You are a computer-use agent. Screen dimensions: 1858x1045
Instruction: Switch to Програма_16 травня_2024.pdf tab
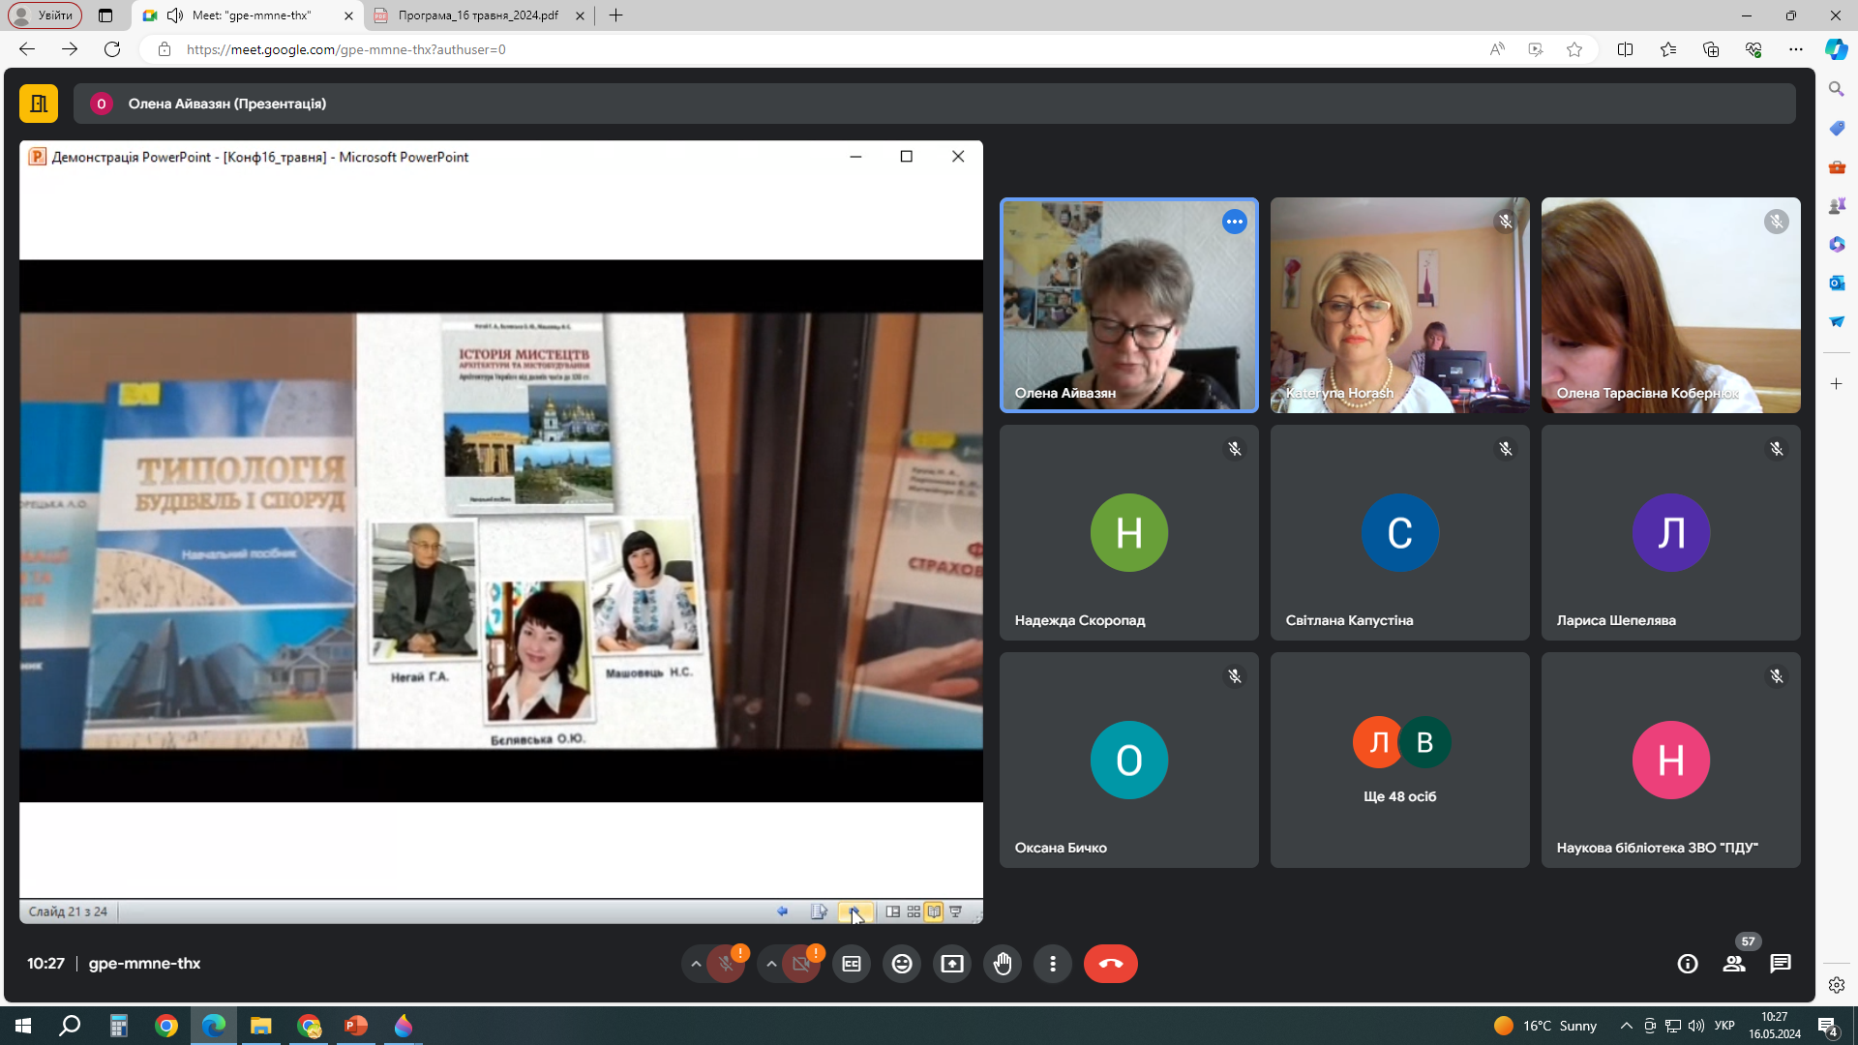point(478,15)
